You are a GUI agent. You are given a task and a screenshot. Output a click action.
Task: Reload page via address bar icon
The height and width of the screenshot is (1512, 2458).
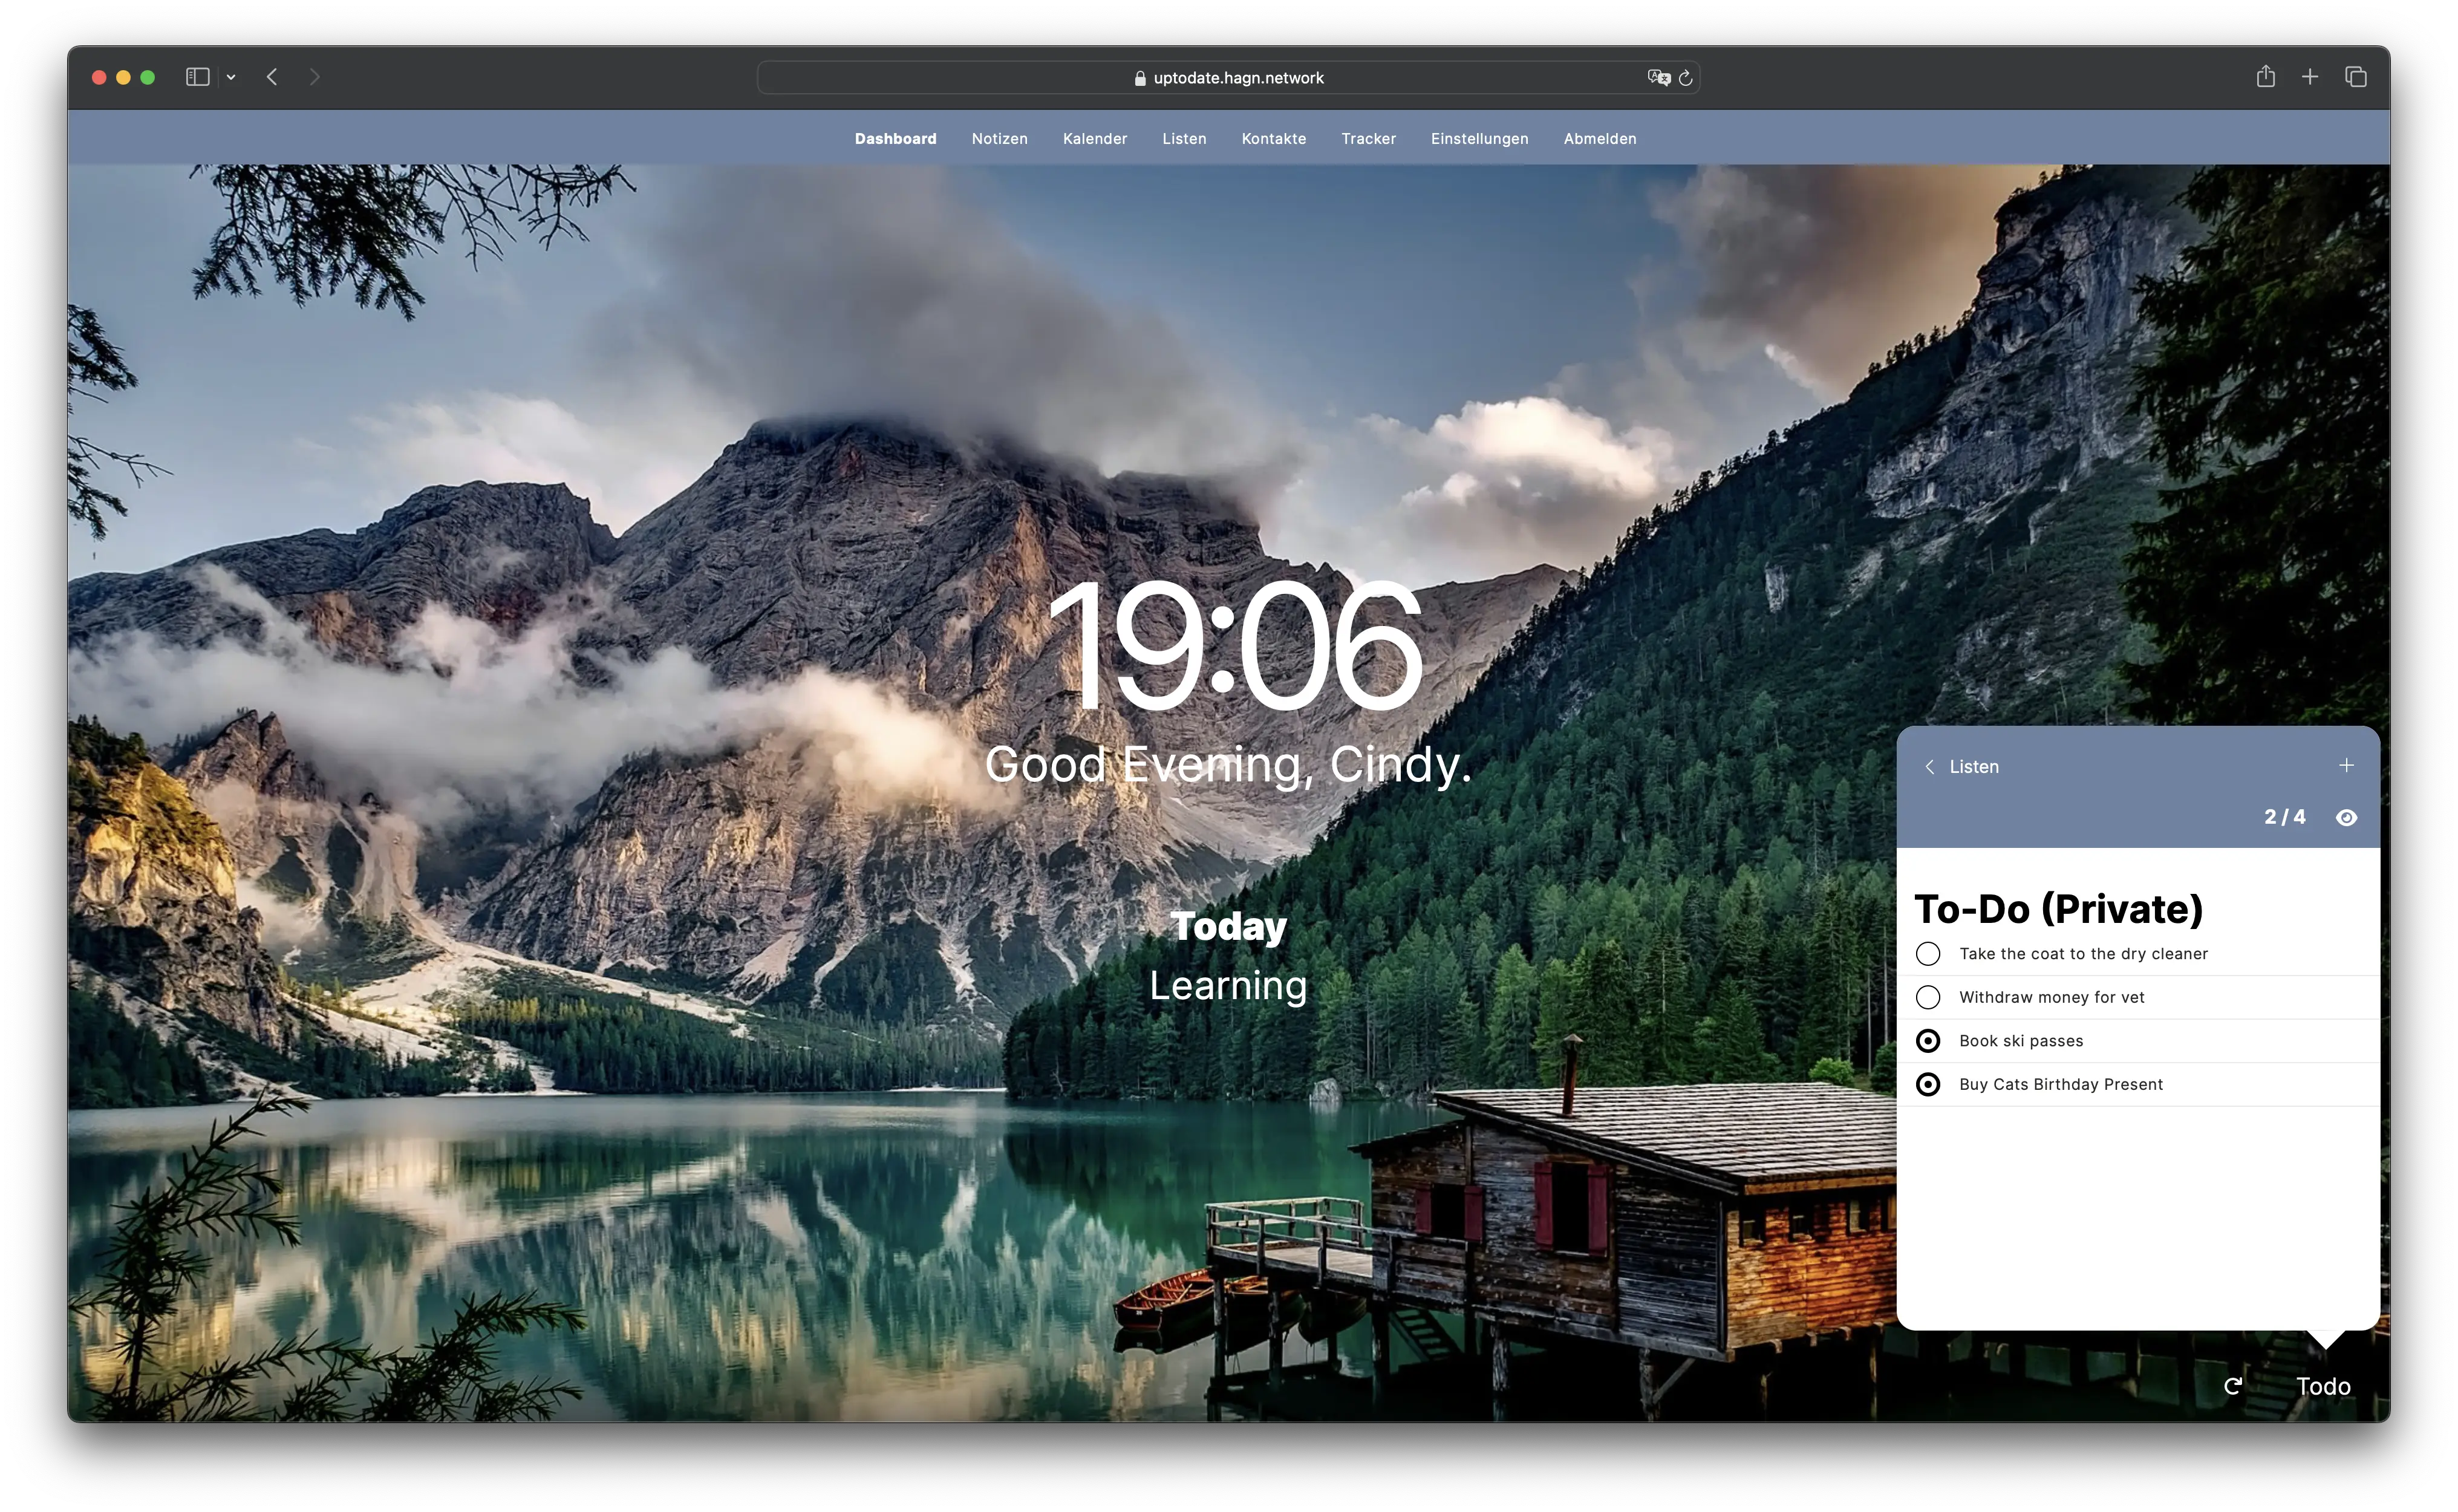click(1686, 78)
